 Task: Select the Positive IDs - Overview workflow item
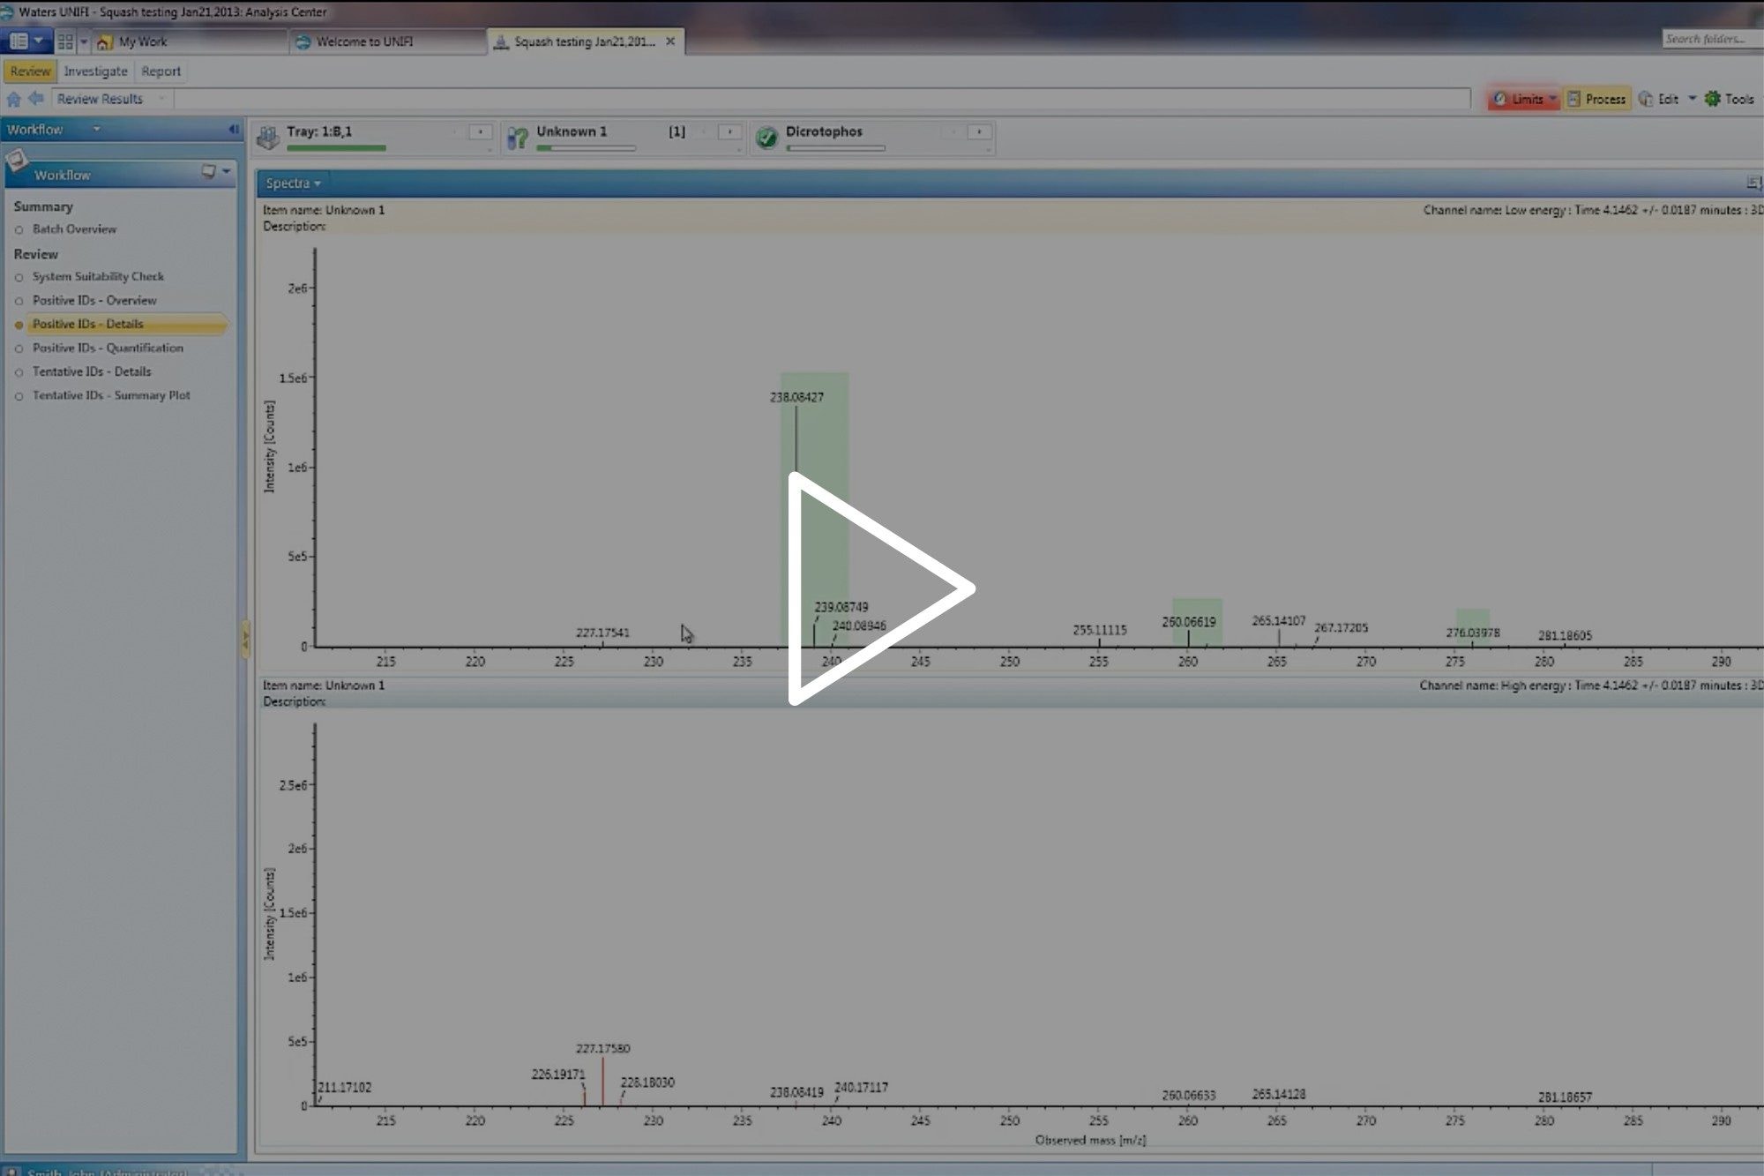click(93, 299)
